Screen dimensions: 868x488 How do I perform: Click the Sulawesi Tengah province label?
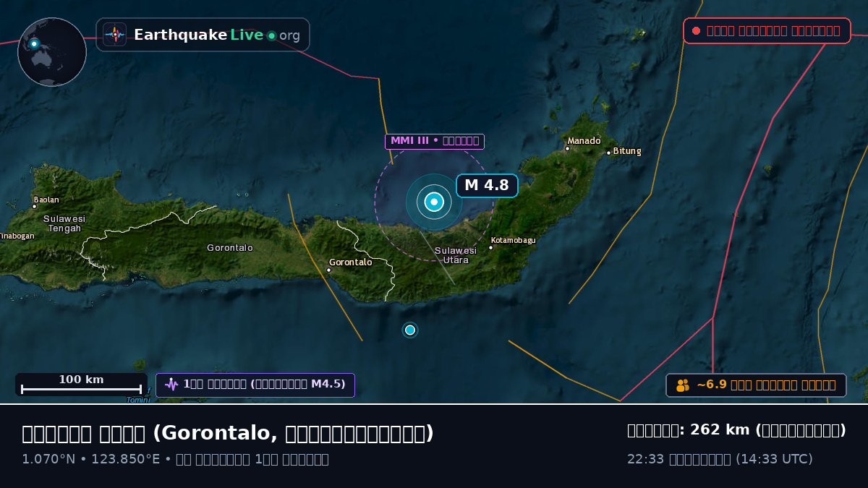(x=64, y=223)
